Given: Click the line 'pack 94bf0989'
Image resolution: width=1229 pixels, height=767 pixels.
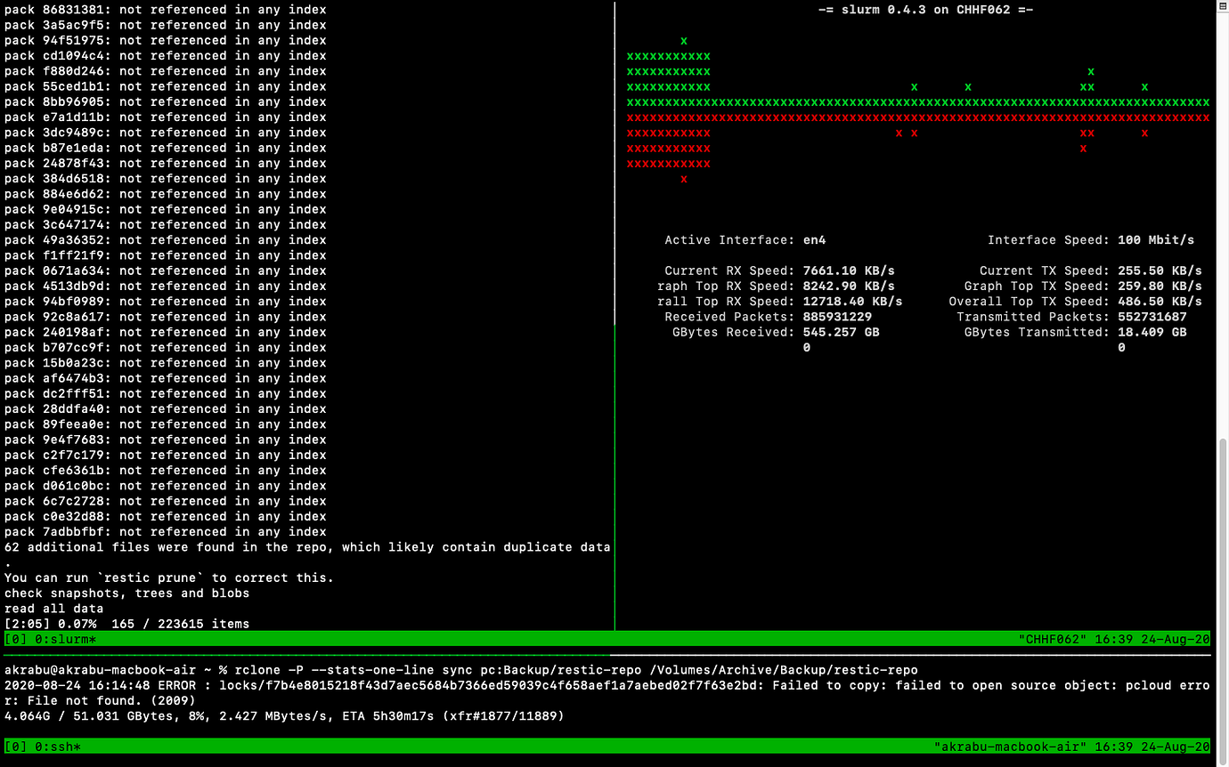Looking at the screenshot, I should pyautogui.click(x=166, y=302).
